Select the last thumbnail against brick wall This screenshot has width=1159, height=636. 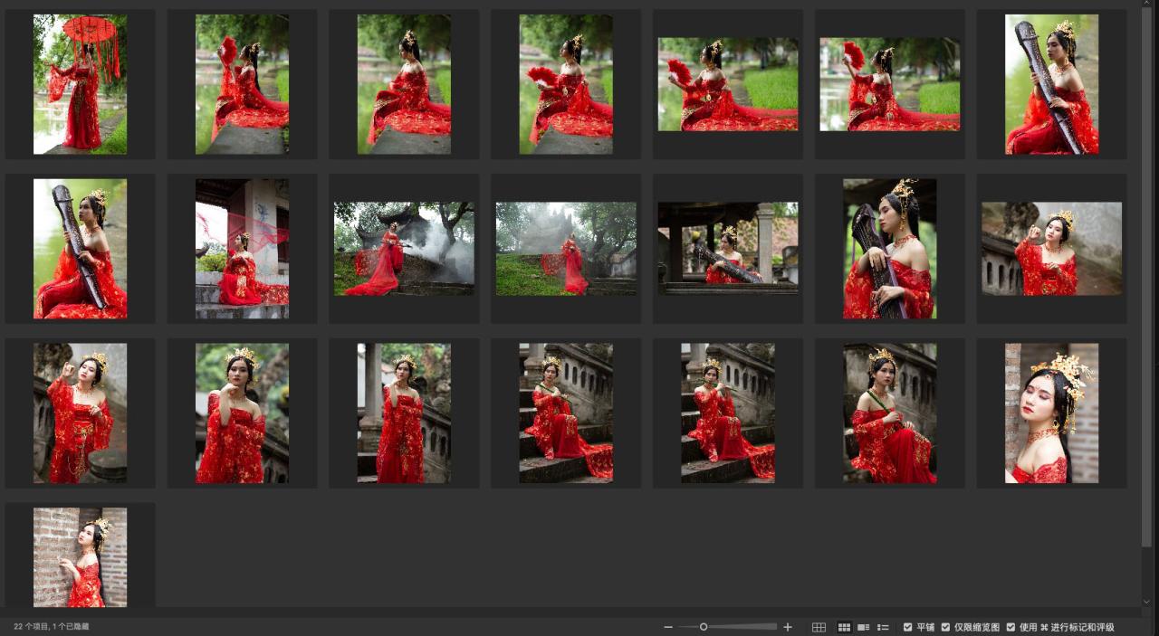[80, 556]
